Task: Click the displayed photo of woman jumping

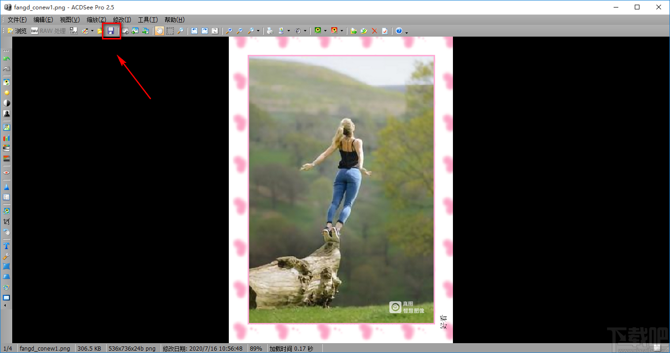Action: point(341,190)
